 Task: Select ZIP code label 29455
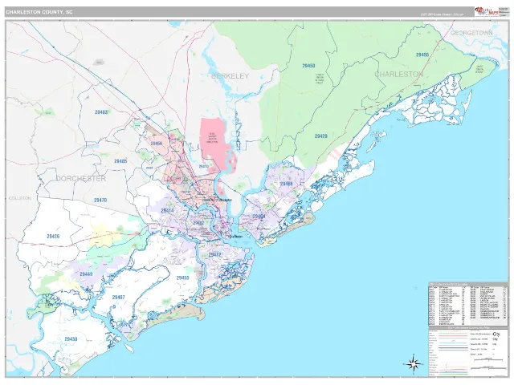pos(182,278)
